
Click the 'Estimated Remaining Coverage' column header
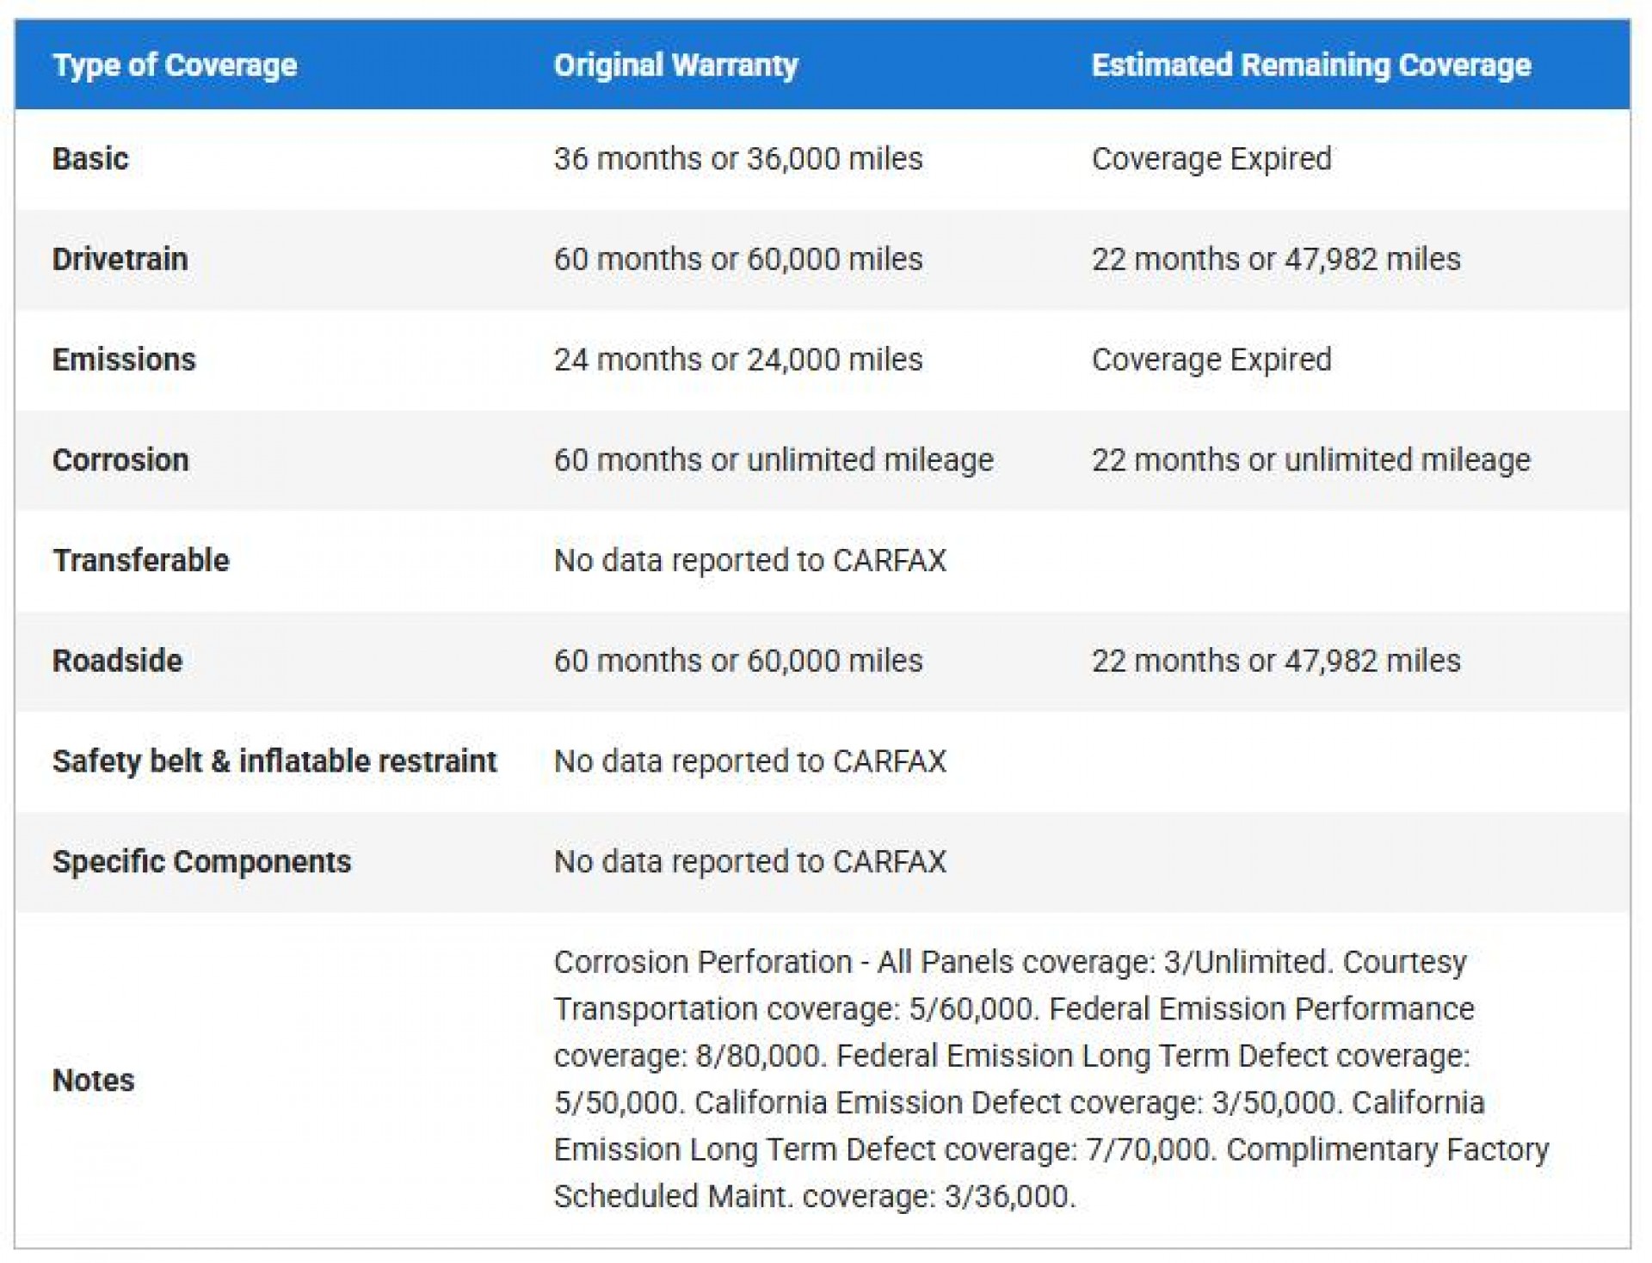[x=1310, y=65]
